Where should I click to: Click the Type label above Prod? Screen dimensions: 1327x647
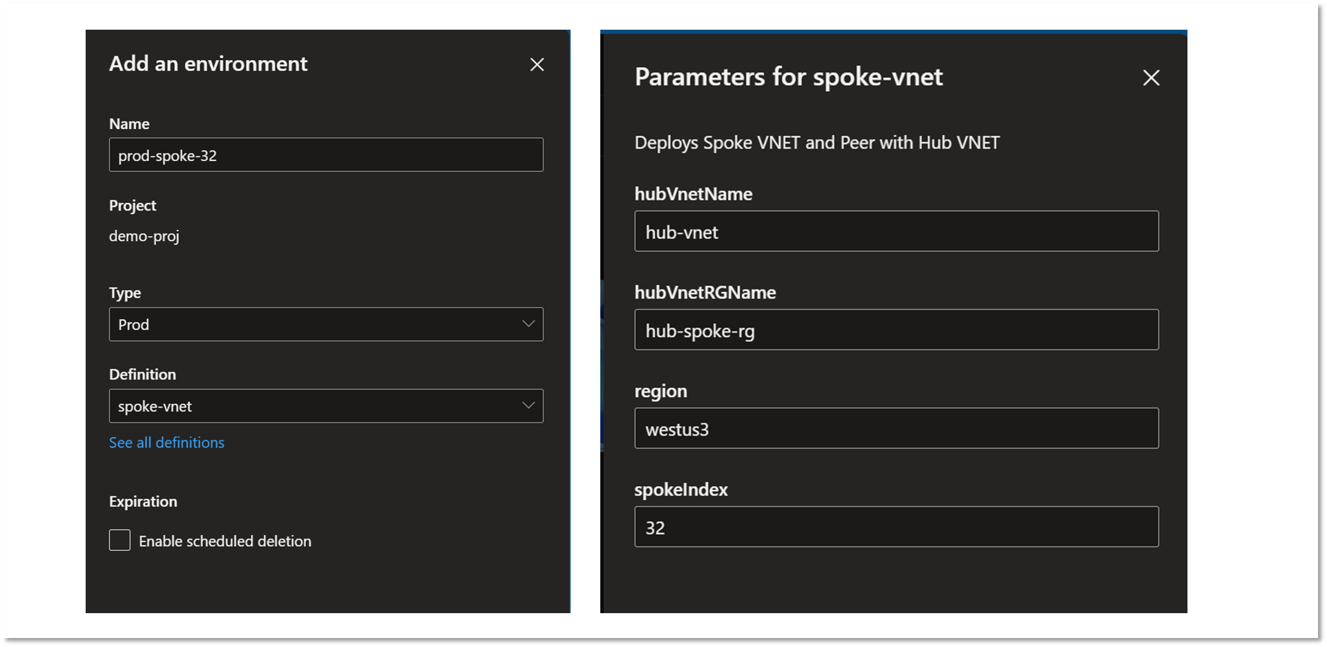pos(125,293)
